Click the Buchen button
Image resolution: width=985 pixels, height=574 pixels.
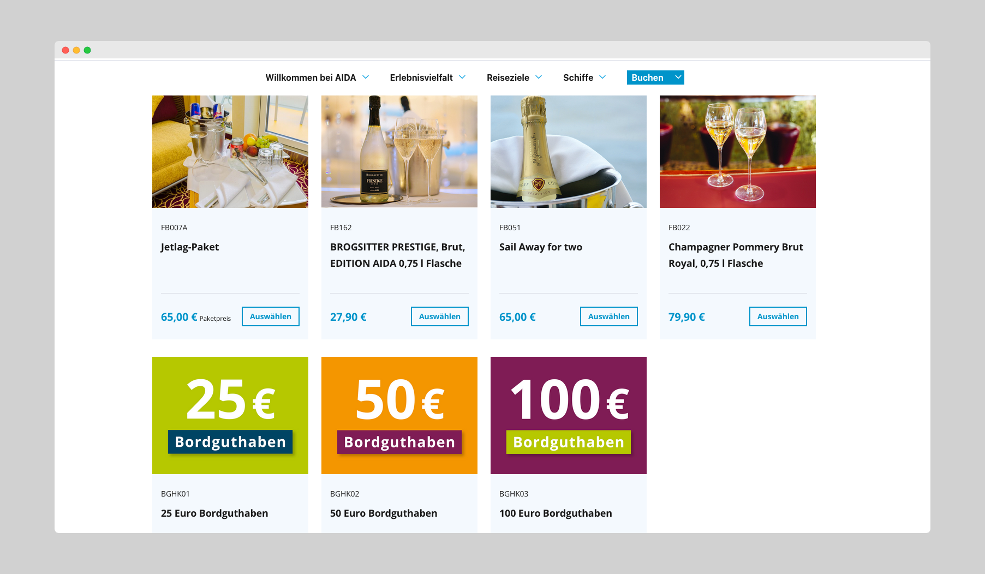click(648, 77)
